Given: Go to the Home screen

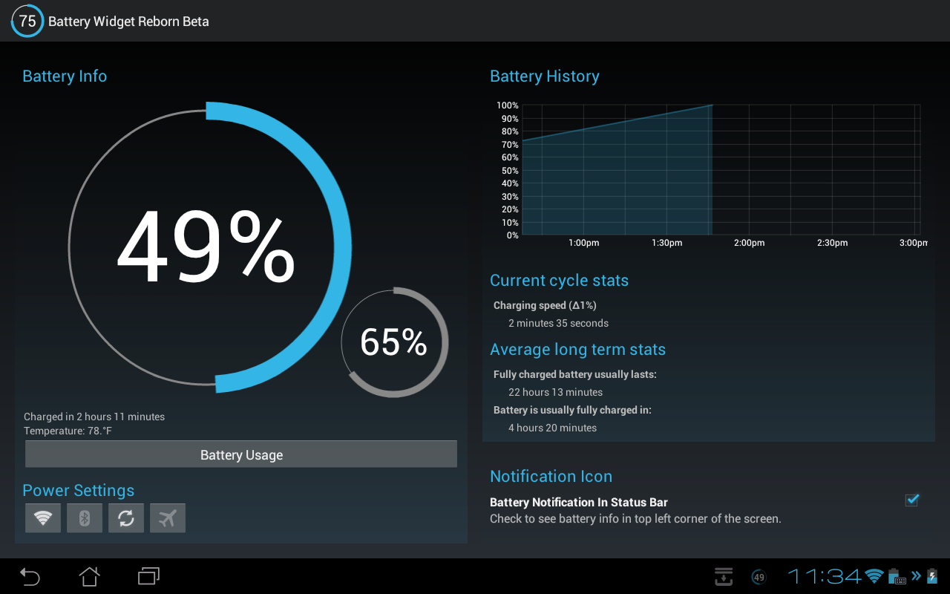Looking at the screenshot, I should (x=89, y=576).
